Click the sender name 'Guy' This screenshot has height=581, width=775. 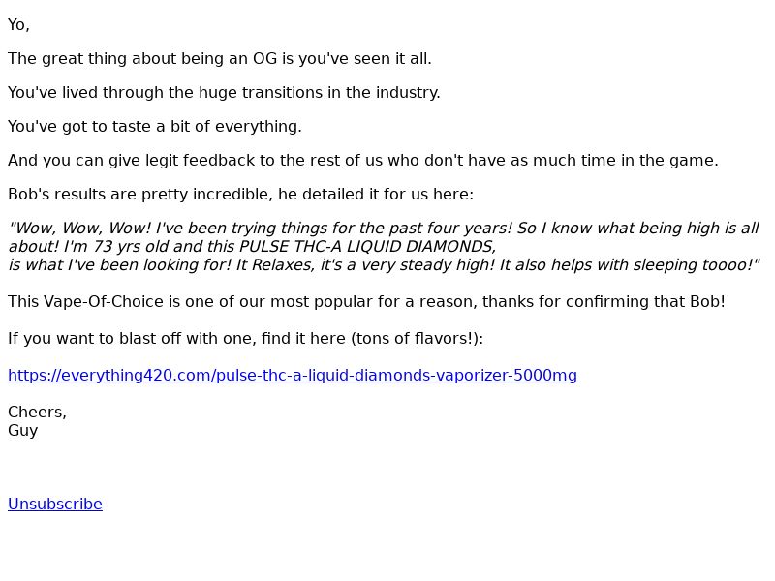[22, 431]
